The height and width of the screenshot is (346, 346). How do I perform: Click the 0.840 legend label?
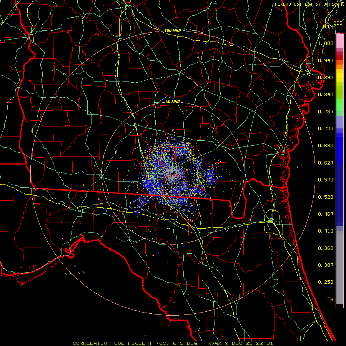point(326,95)
